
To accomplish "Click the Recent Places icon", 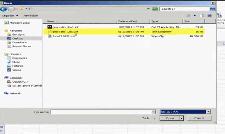I will [9, 46].
